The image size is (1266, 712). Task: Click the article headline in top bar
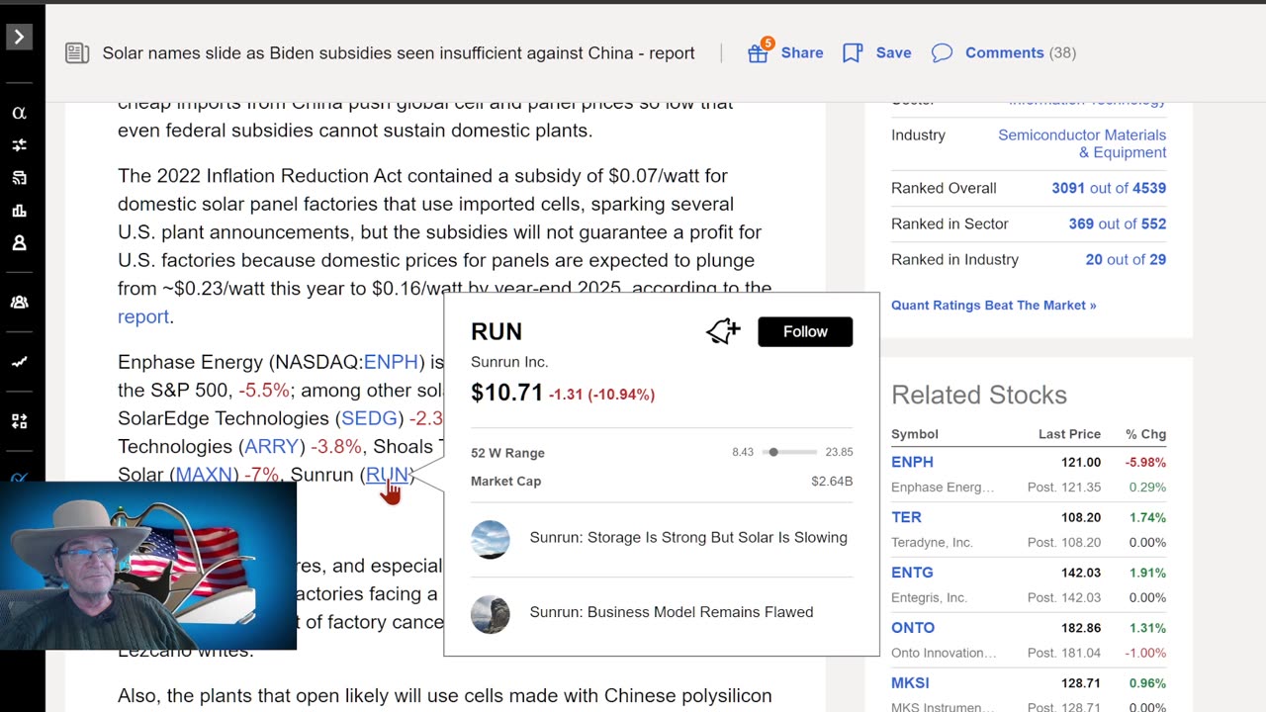[399, 52]
